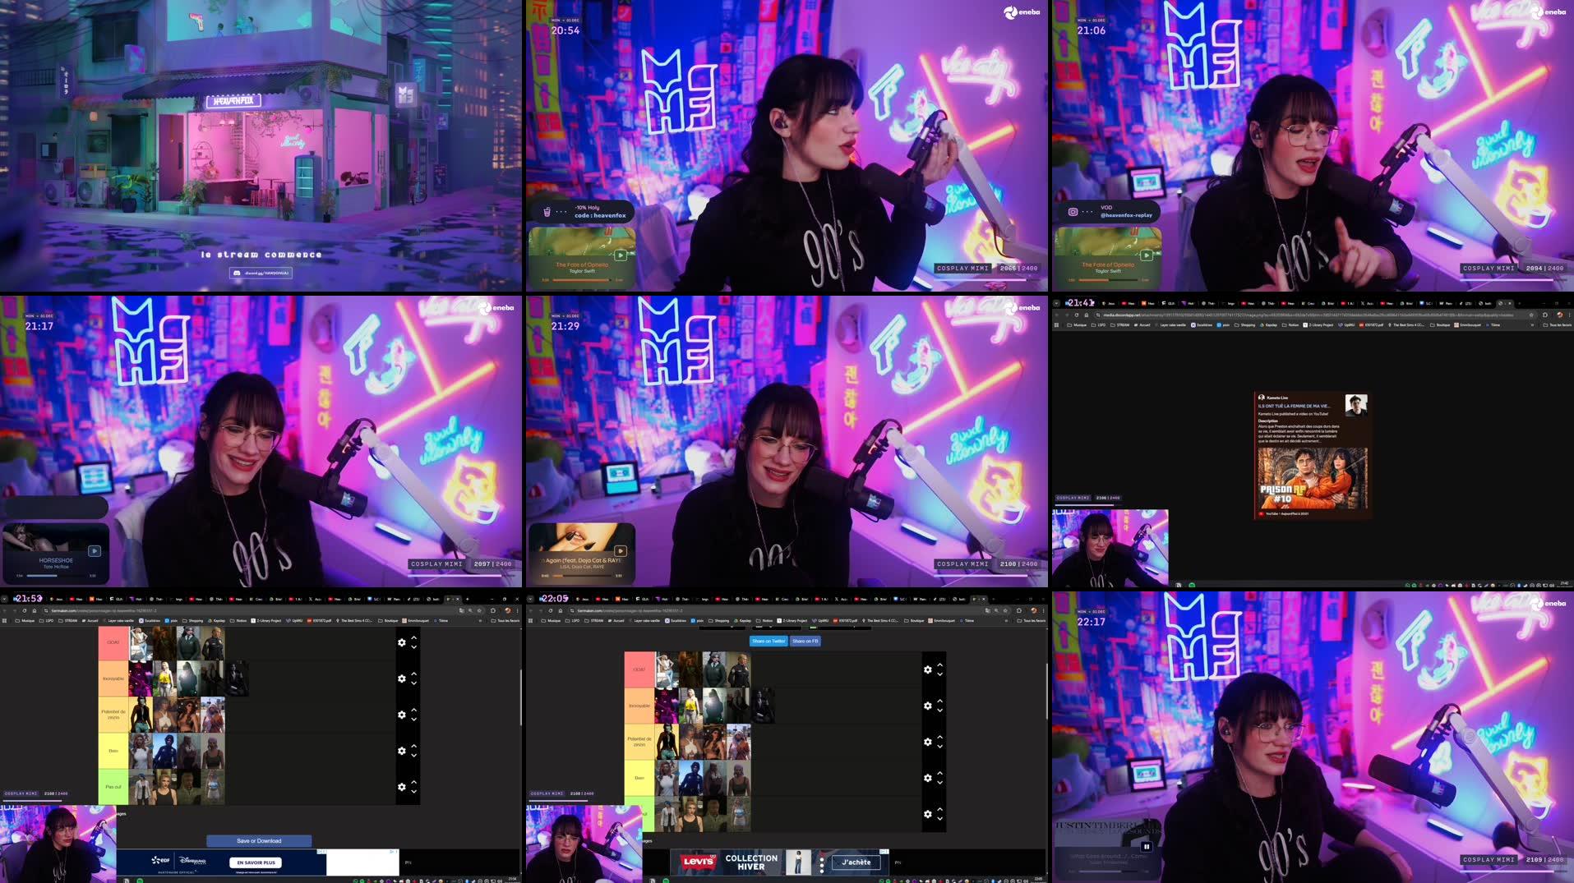The width and height of the screenshot is (1574, 883).
Task: Open the Tous les favoris bookmarks dropdown
Action: 503,621
